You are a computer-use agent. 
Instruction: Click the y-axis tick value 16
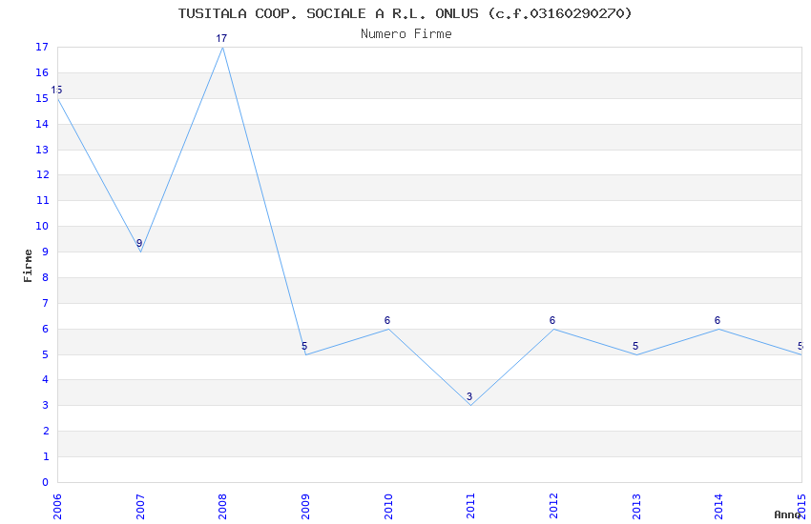tap(42, 72)
